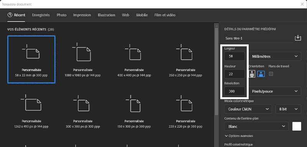307x147 pixels.
Task: Click the Largeur input field
Action: (x=234, y=56)
